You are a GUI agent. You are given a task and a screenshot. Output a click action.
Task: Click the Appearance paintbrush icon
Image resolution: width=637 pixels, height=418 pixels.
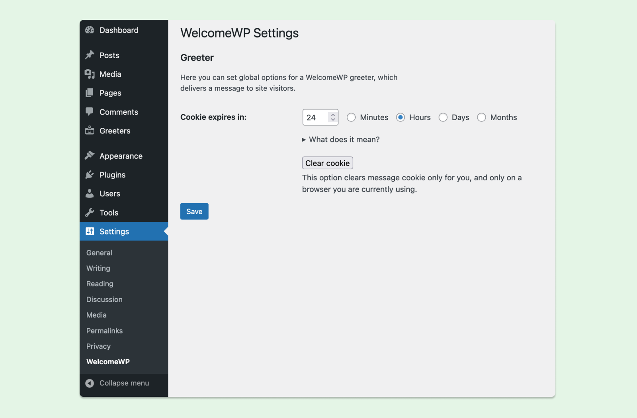tap(90, 156)
